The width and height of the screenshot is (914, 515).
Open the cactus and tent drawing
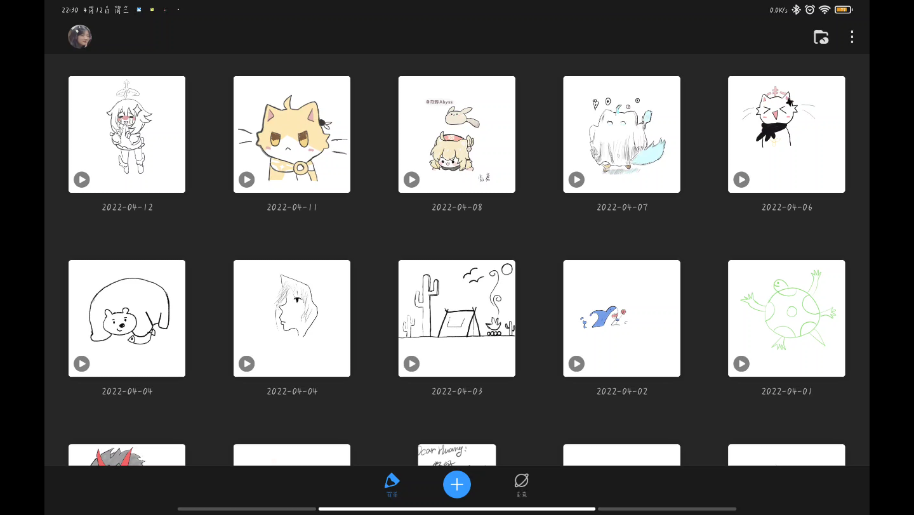[457, 318]
